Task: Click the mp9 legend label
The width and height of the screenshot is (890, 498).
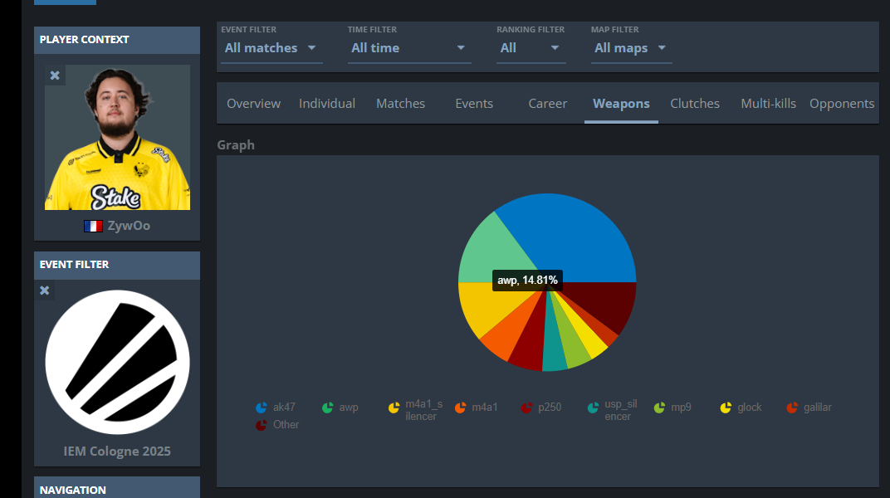Action: tap(681, 408)
